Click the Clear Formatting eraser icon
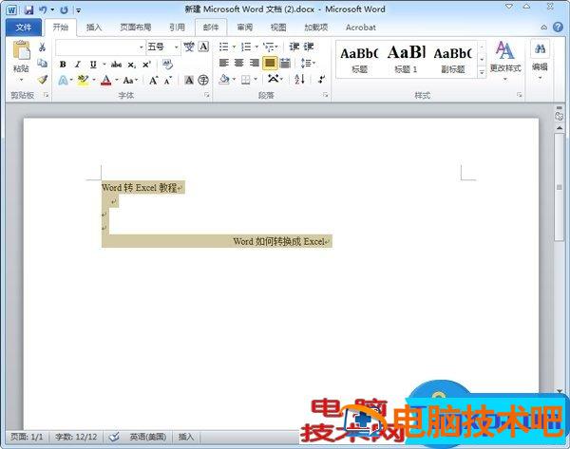This screenshot has width=570, height=449. click(167, 65)
